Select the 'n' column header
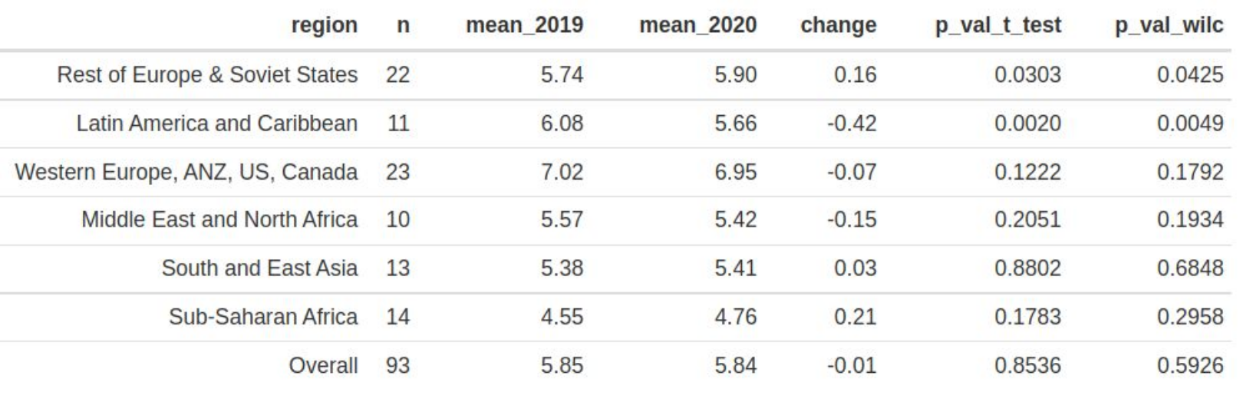This screenshot has width=1243, height=402. point(403,25)
